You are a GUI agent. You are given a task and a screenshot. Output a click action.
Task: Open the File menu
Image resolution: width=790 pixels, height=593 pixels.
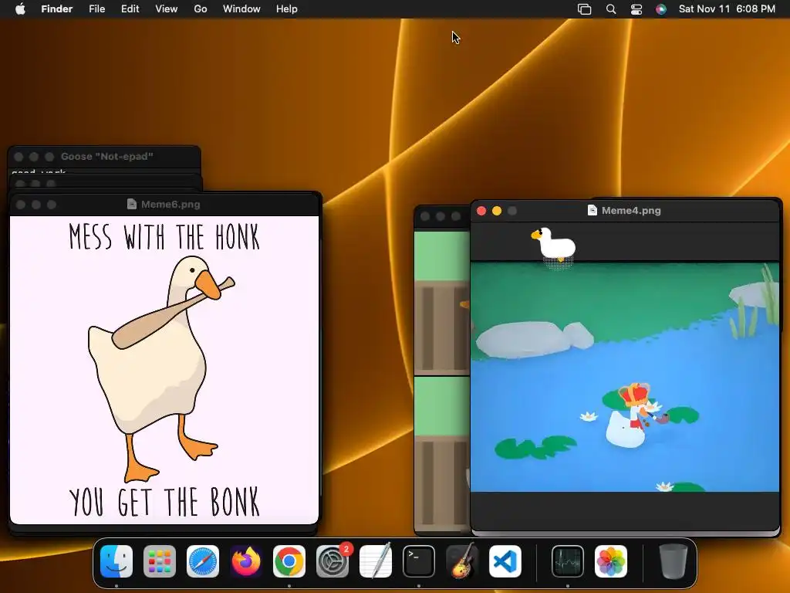96,9
